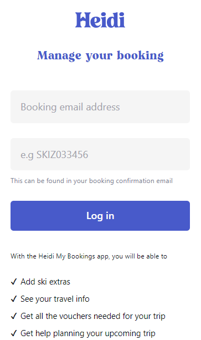The image size is (201, 340).
Task: Click the See your travel info text
Action: [55, 299]
